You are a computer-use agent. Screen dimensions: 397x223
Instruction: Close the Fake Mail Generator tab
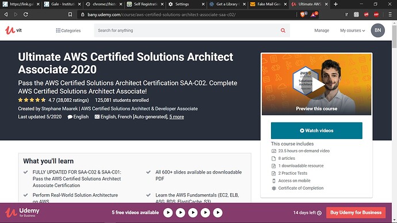point(285,4)
